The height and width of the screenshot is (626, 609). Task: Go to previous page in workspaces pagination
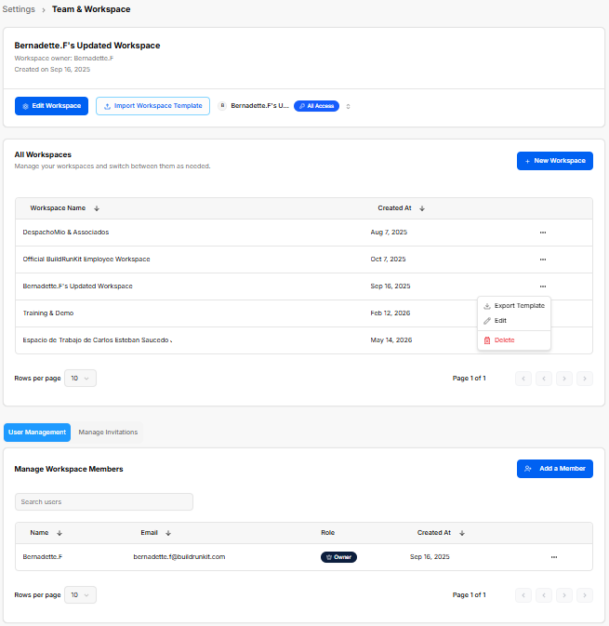coord(544,379)
